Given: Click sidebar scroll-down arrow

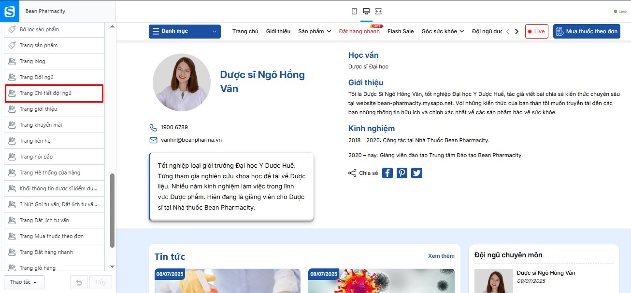Looking at the screenshot, I should 113,266.
